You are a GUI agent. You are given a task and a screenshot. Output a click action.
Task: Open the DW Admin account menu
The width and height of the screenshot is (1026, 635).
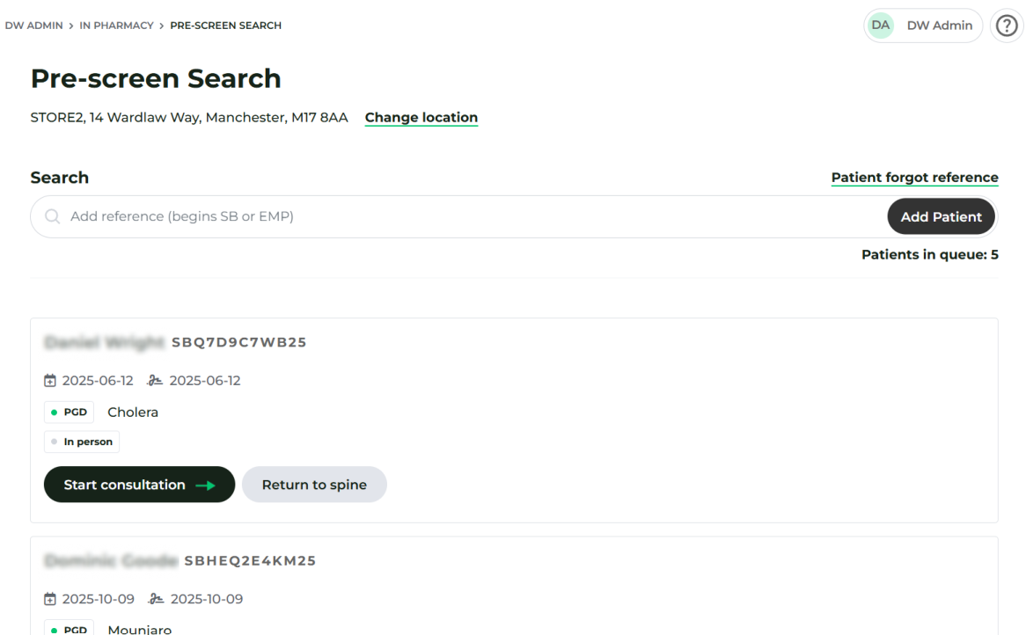pyautogui.click(x=923, y=26)
